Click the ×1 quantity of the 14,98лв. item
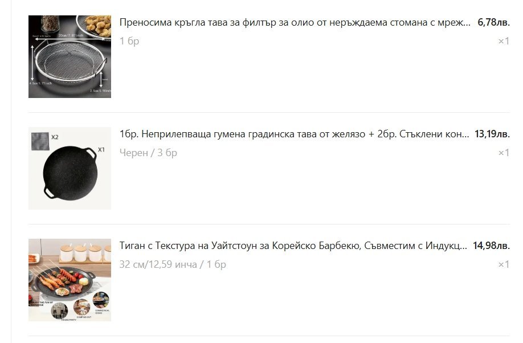 (x=504, y=264)
